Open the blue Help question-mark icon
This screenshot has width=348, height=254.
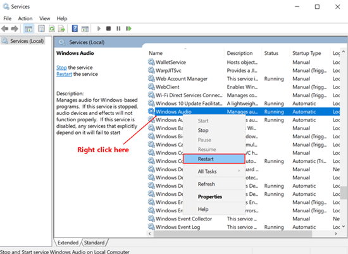point(75,28)
